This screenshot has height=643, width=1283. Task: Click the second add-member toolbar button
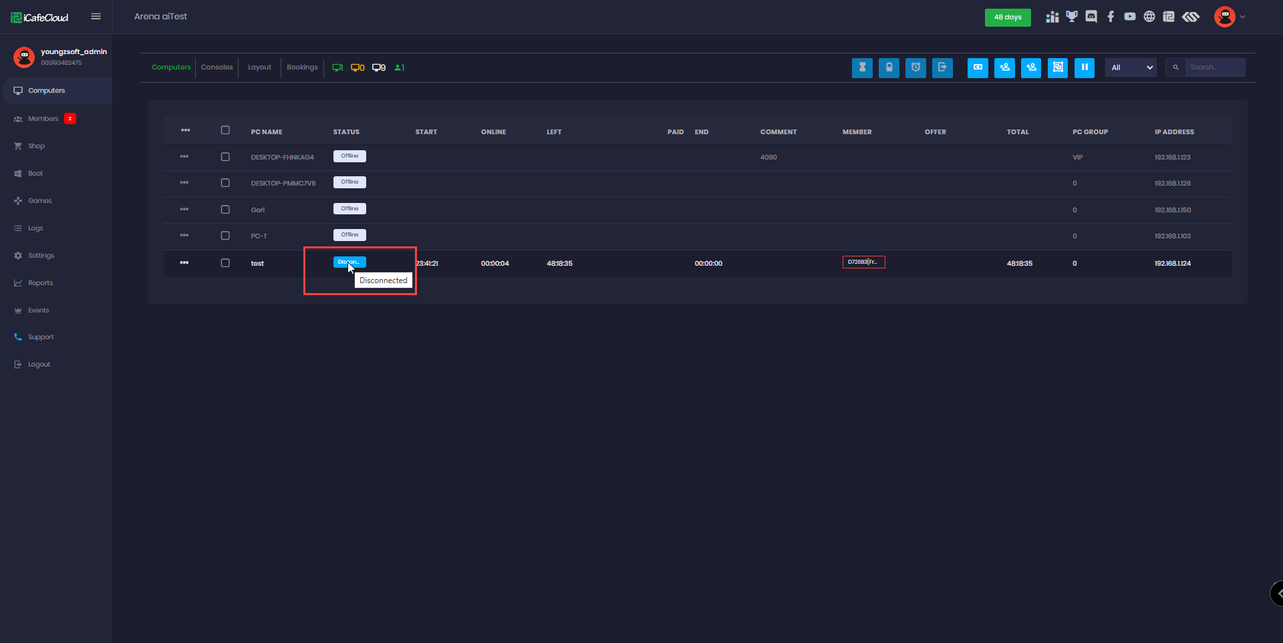(1031, 67)
